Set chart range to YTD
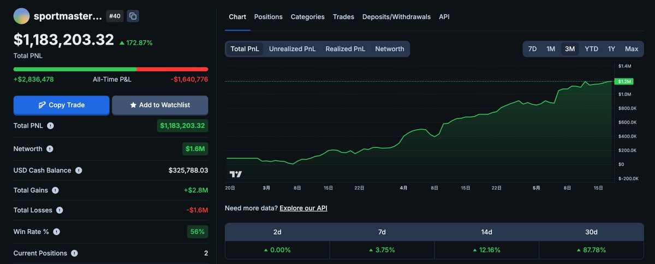The image size is (655, 264). click(x=592, y=49)
